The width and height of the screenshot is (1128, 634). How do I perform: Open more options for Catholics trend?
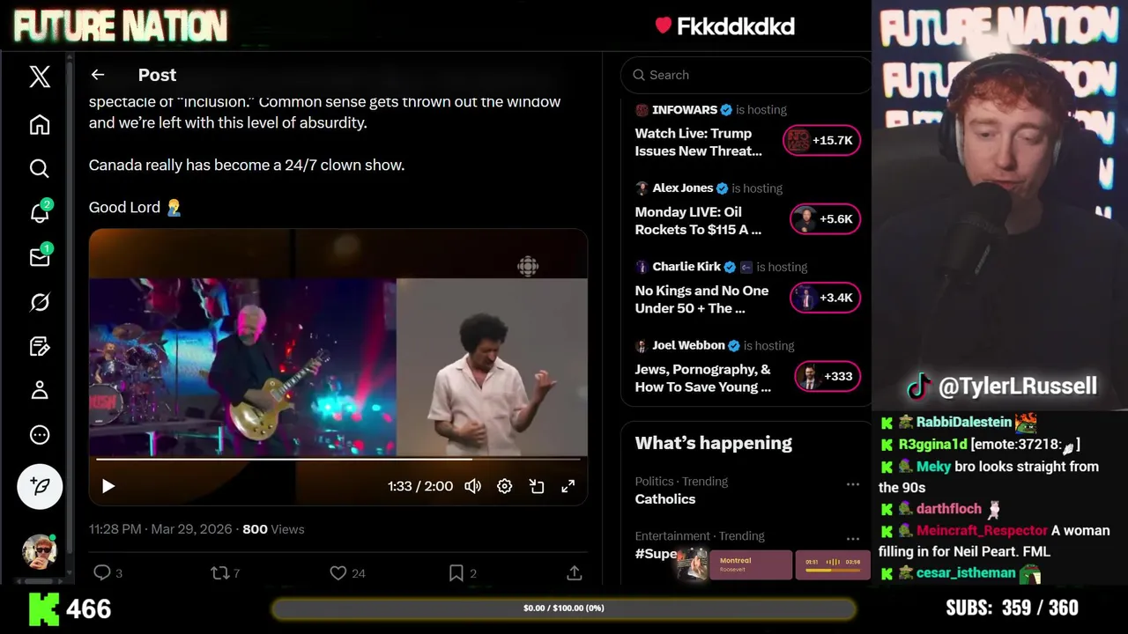(x=852, y=484)
